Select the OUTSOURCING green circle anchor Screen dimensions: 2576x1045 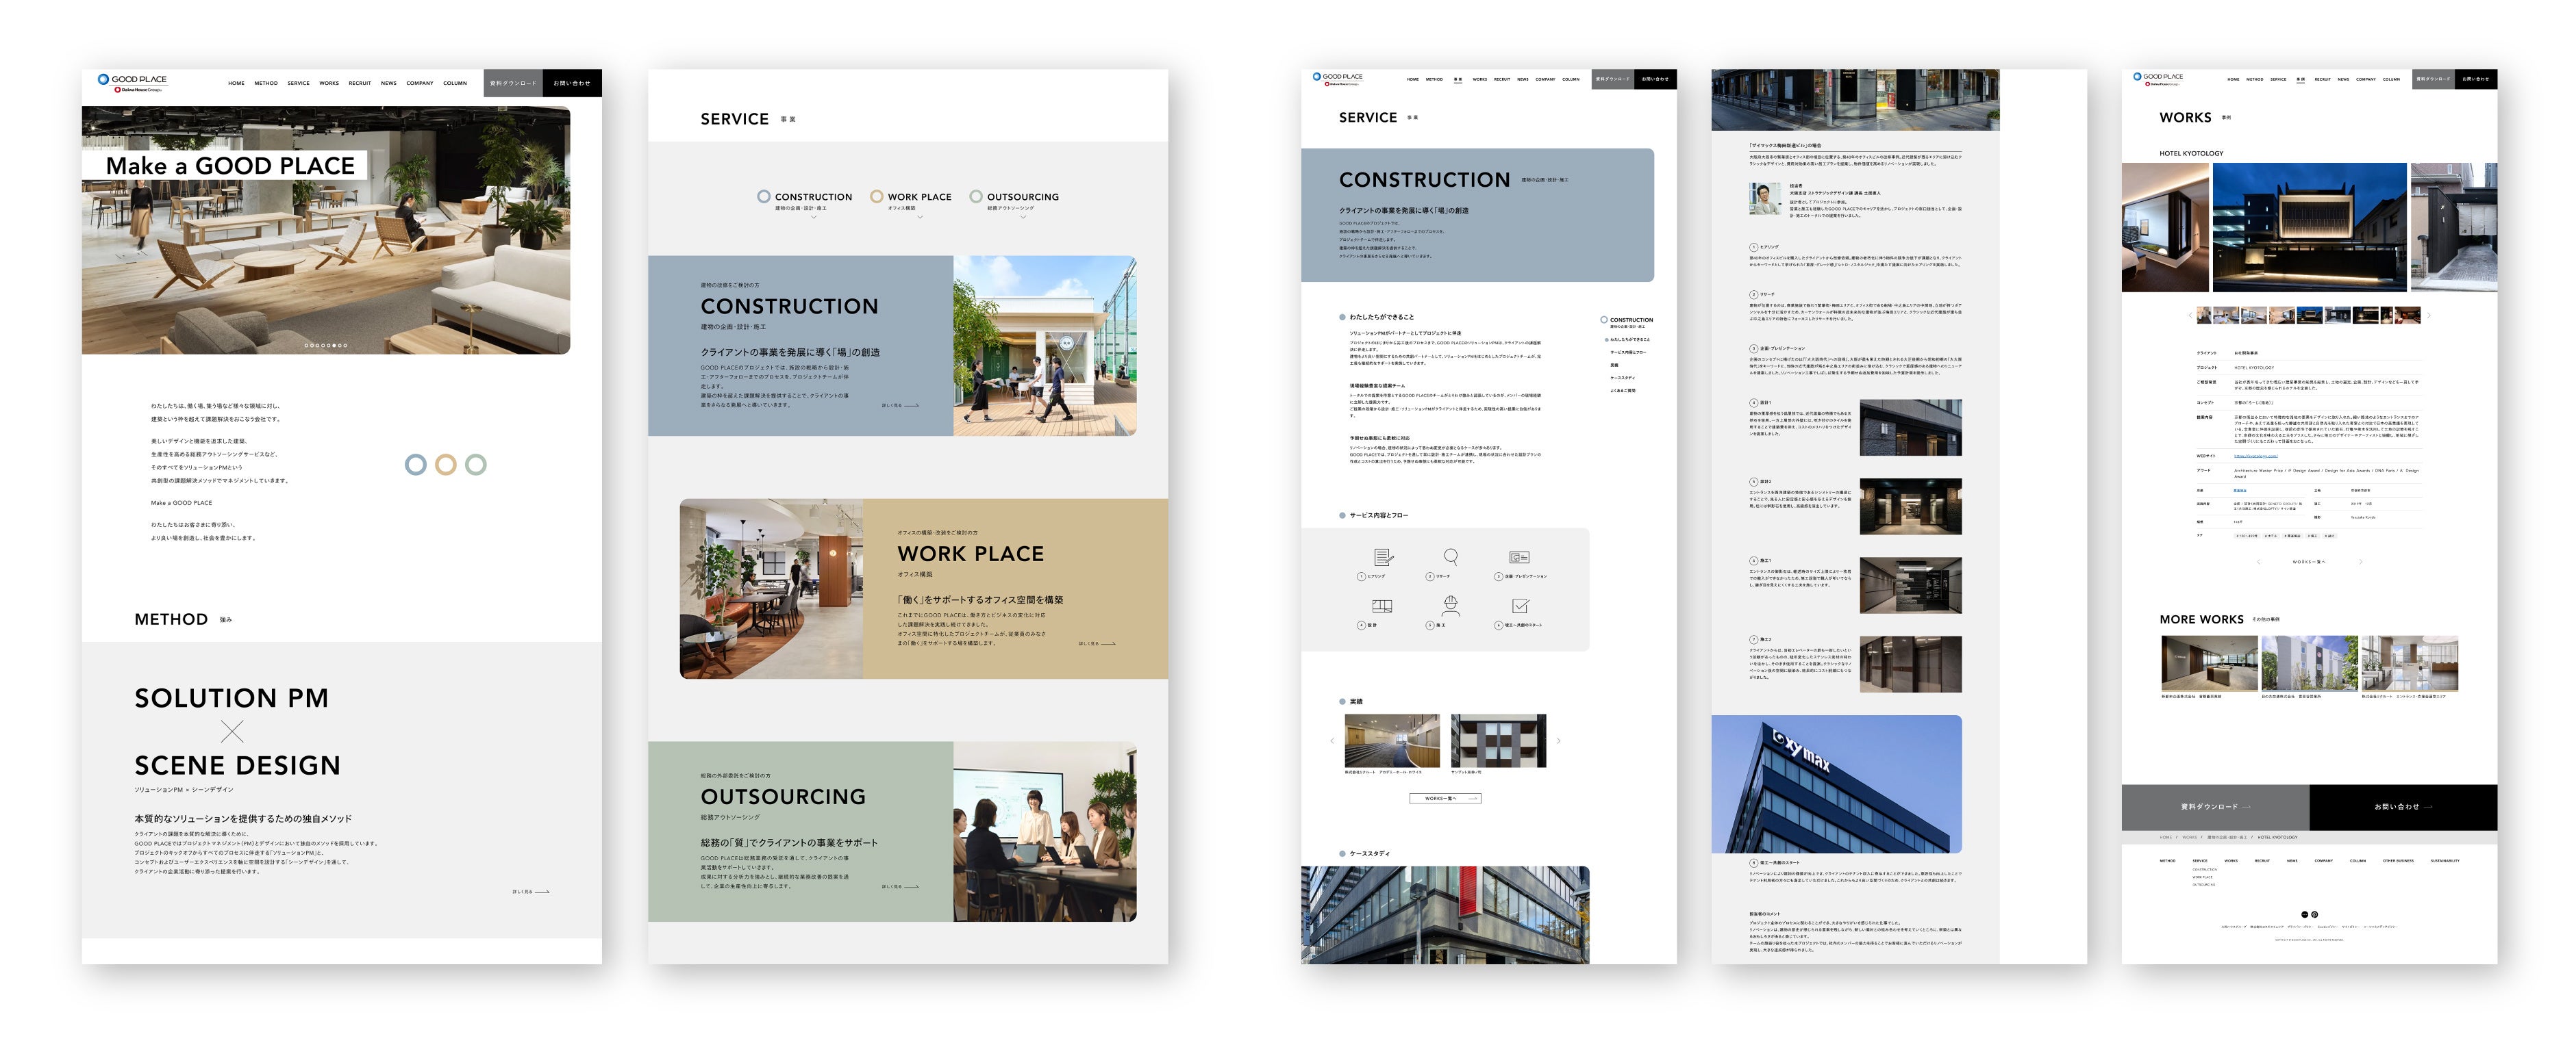tap(975, 197)
